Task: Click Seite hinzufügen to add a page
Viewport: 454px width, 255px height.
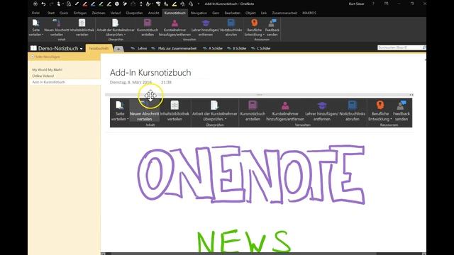Action: tap(45, 57)
